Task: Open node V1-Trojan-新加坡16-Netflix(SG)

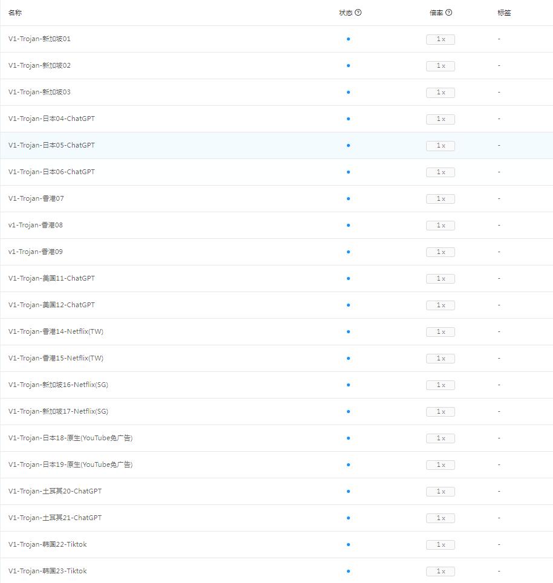Action: coord(59,385)
